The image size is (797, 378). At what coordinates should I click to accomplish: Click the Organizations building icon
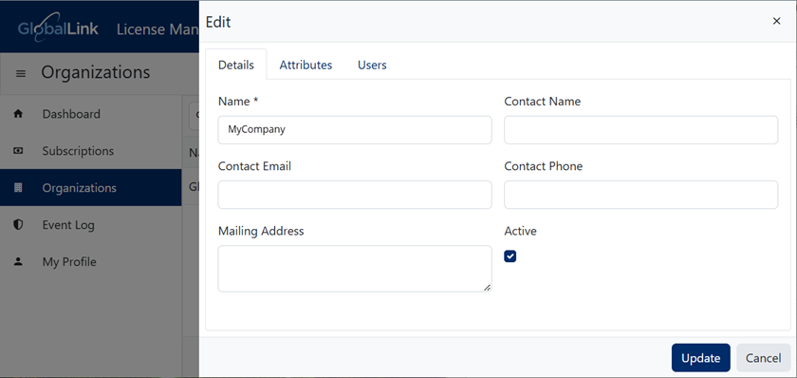[18, 188]
